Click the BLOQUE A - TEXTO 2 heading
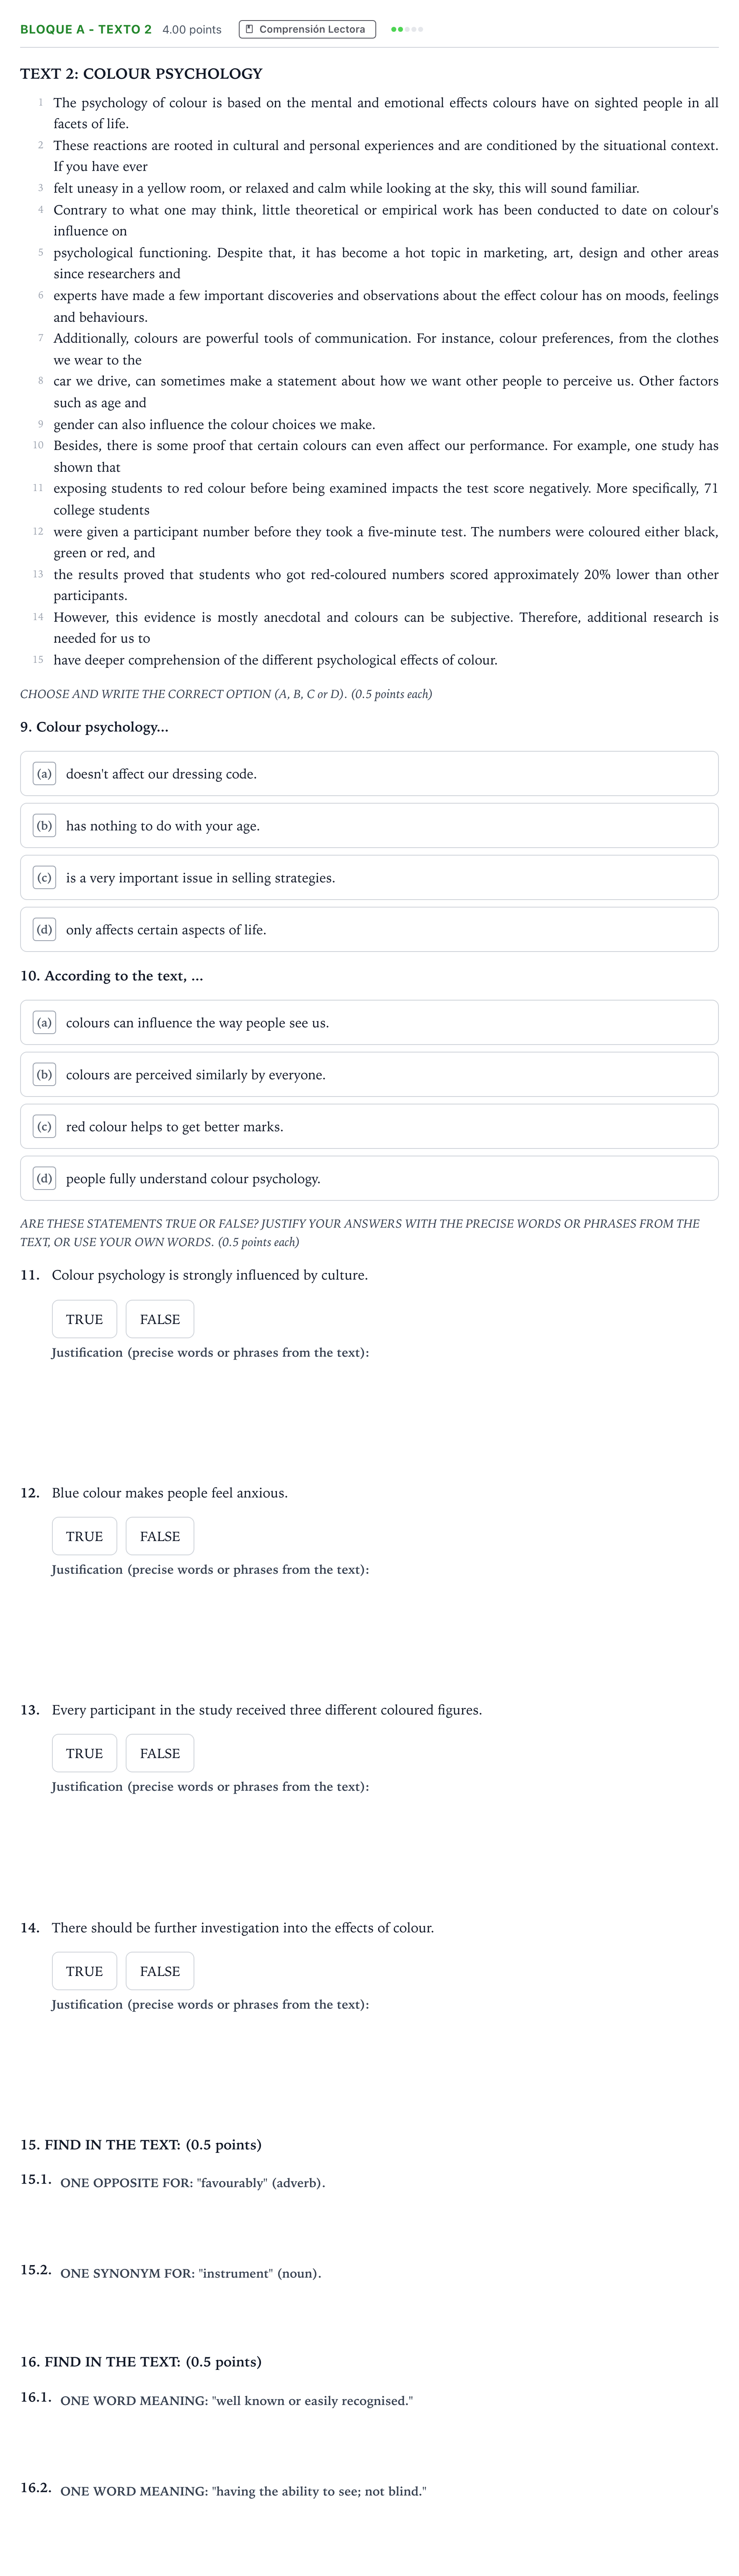Image resolution: width=739 pixels, height=2576 pixels. pos(86,29)
